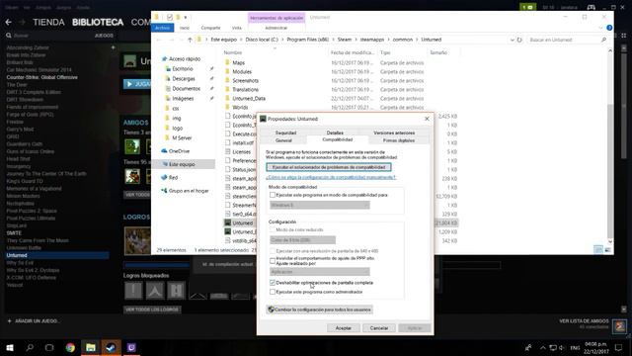The width and height of the screenshot is (632, 356).
Task: Click Cambiar la configuración para todos los usuarios
Action: tap(320, 310)
